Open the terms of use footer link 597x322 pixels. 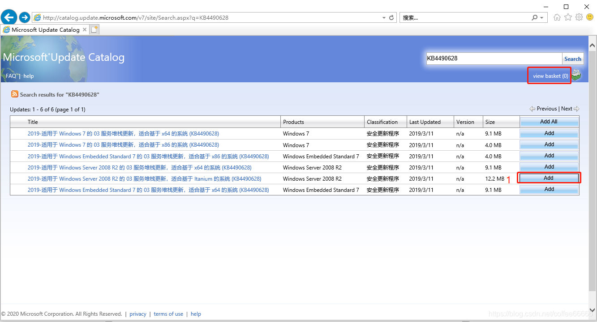pyautogui.click(x=168, y=314)
